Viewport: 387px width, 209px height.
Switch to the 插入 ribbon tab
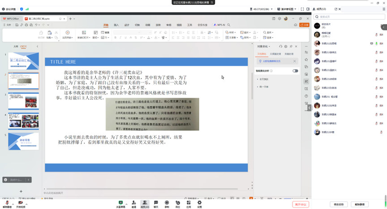click(x=116, y=25)
